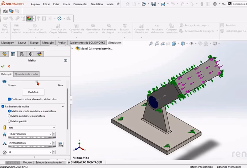The width and height of the screenshot is (247, 168).
Task: Accept mesh settings with green checkmark
Action: coord(3,66)
